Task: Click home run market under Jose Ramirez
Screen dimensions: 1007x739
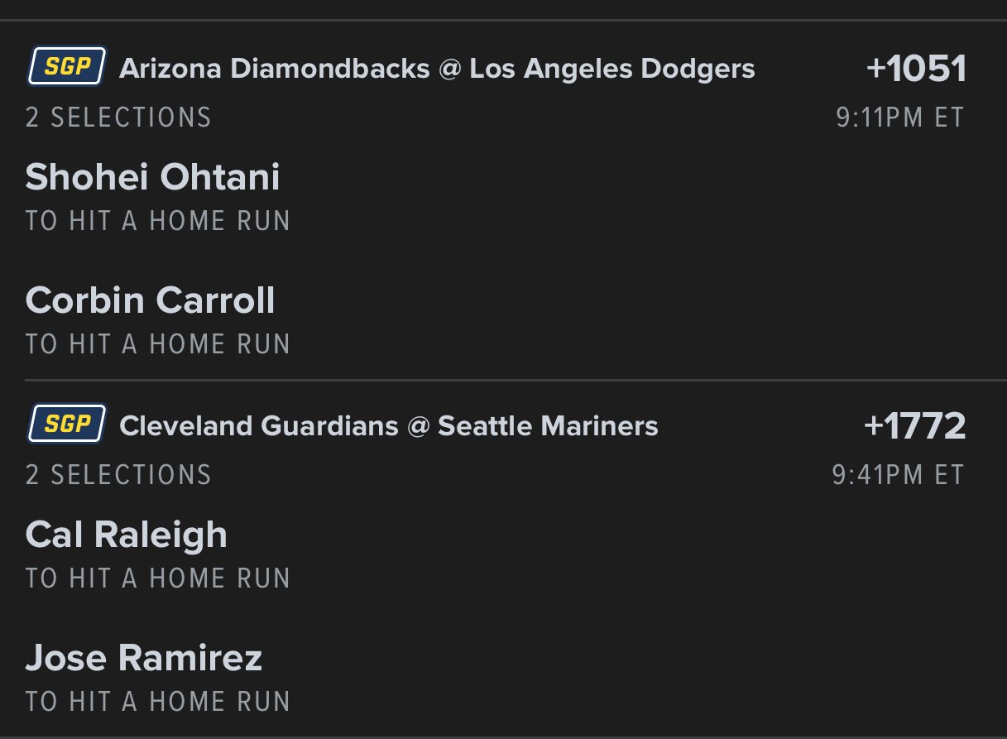Action: (x=158, y=701)
